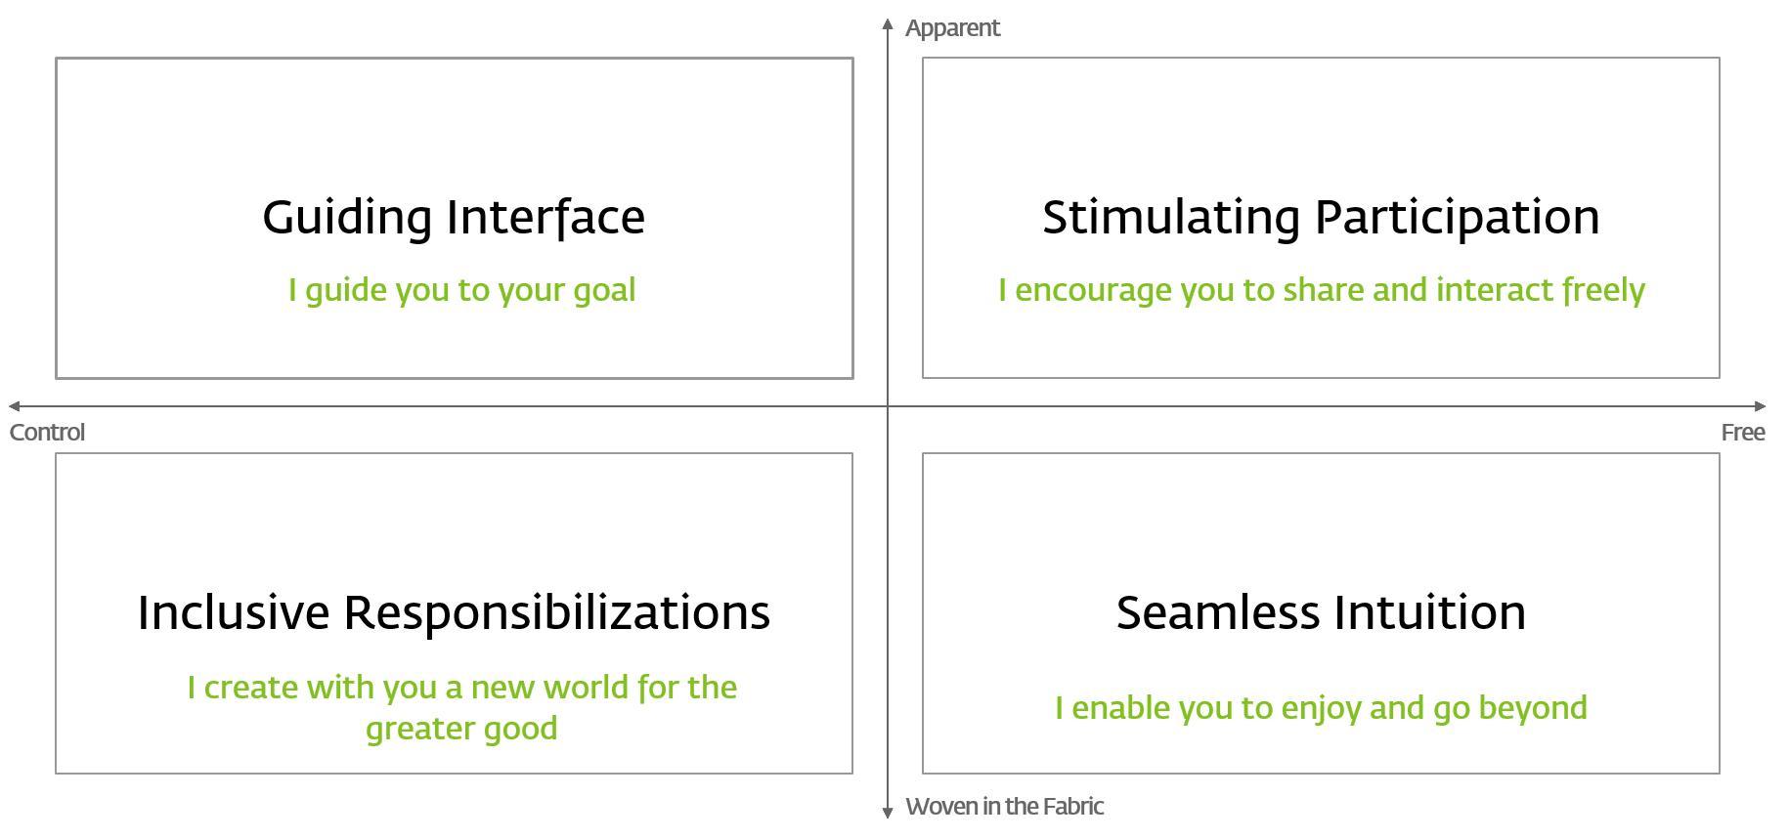
Task: Select the Control axis label
Action: tap(47, 433)
